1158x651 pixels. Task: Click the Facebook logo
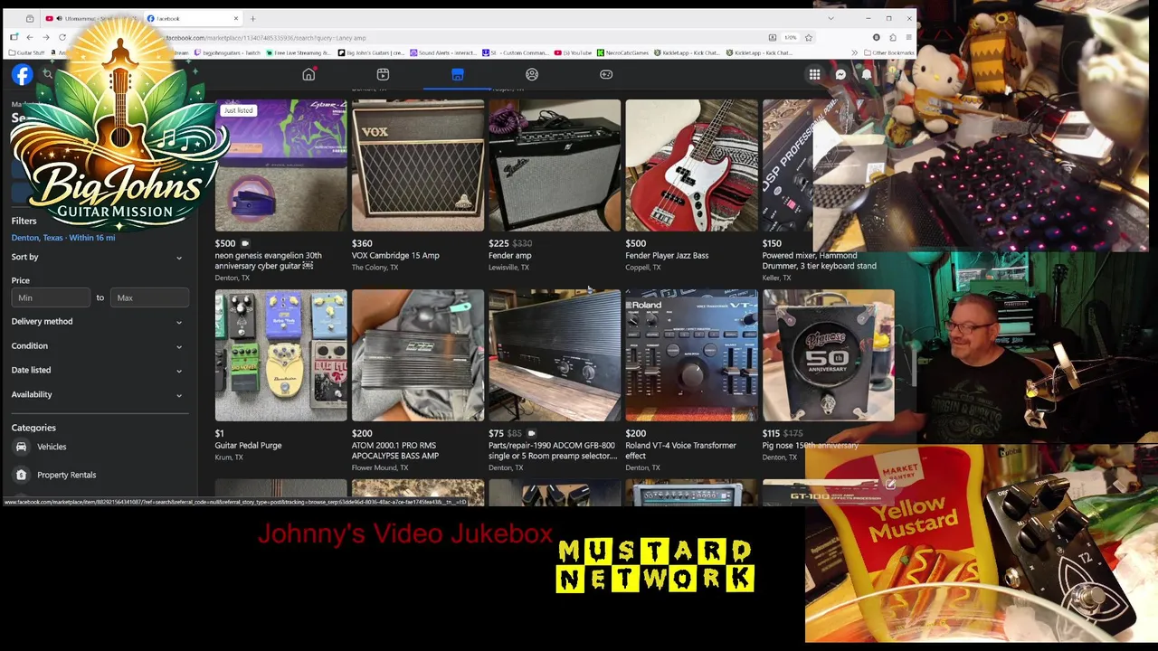coord(22,75)
